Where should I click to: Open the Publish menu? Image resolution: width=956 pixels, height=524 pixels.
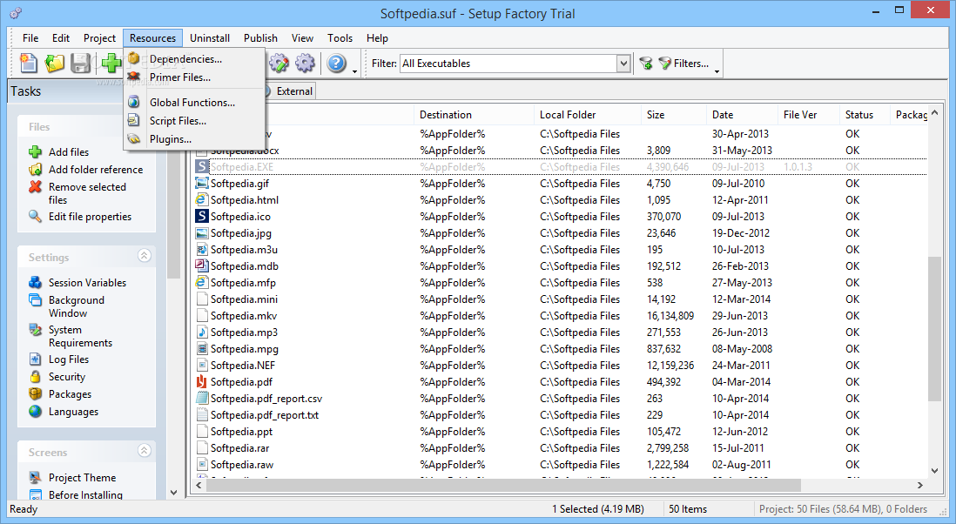[260, 37]
